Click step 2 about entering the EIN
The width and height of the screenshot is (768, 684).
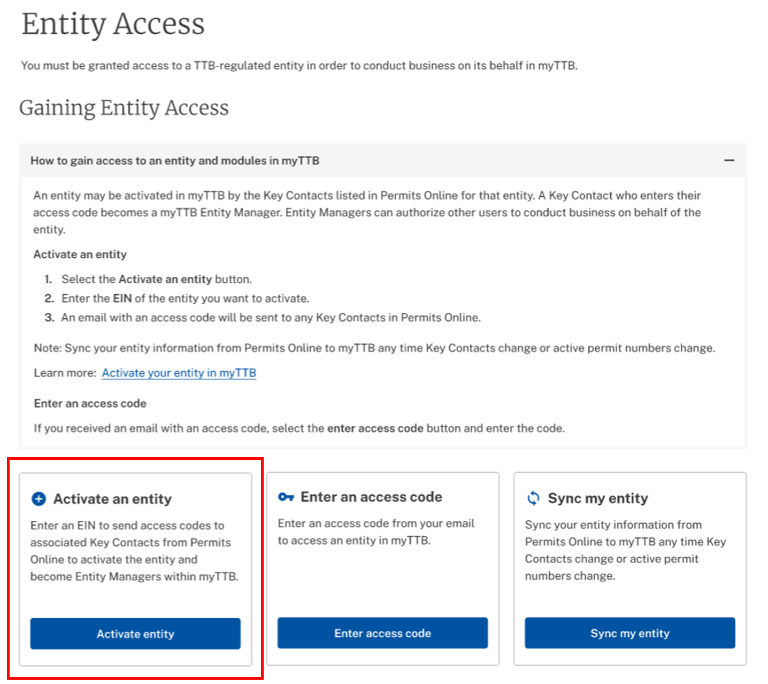coord(185,298)
